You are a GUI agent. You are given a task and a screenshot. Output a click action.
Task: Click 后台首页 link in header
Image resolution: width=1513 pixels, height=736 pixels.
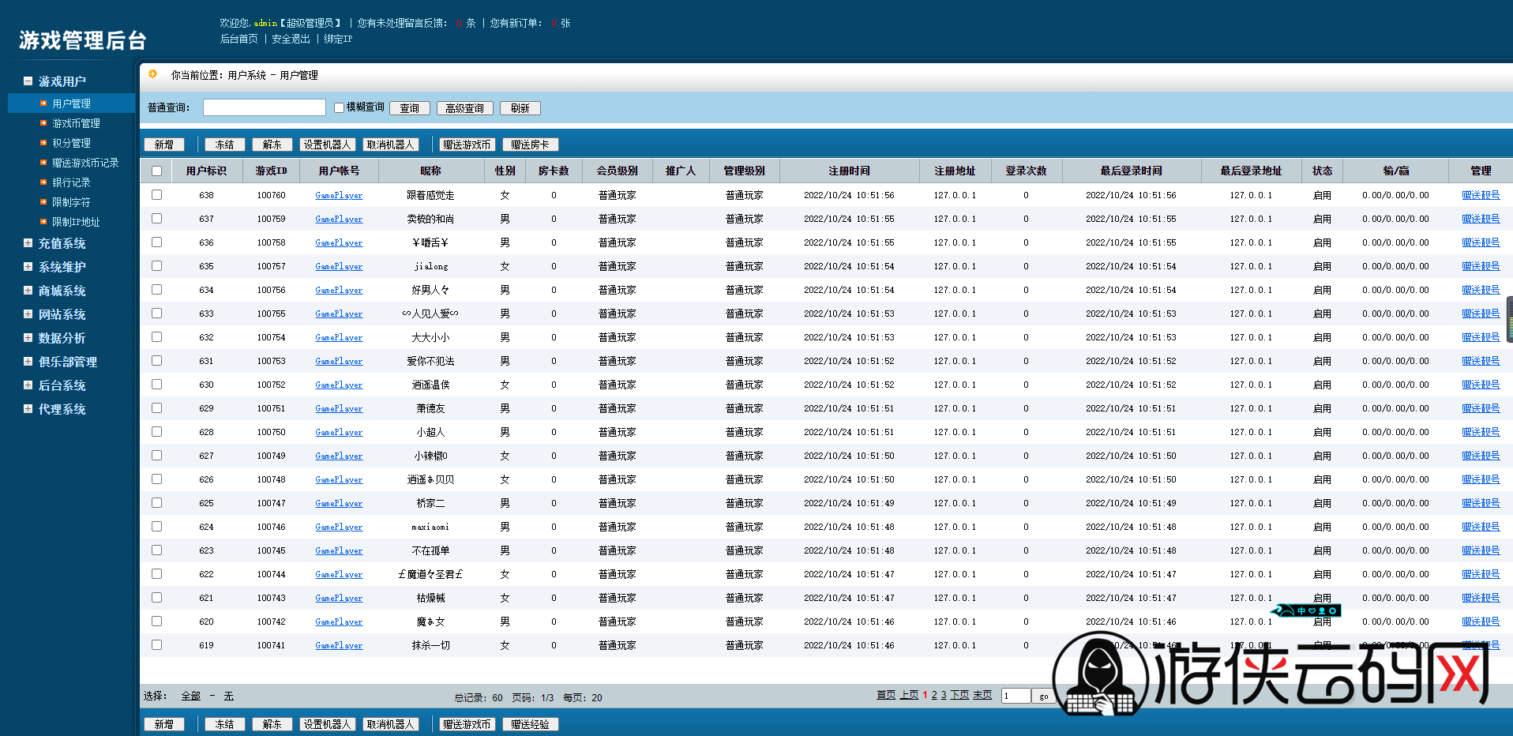[238, 39]
